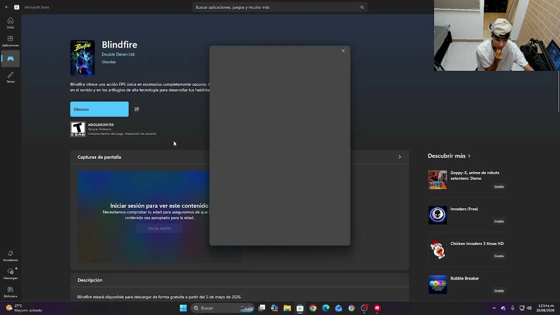Expand Capturas de pantalla with the chevron
The height and width of the screenshot is (315, 560).
[x=399, y=157]
